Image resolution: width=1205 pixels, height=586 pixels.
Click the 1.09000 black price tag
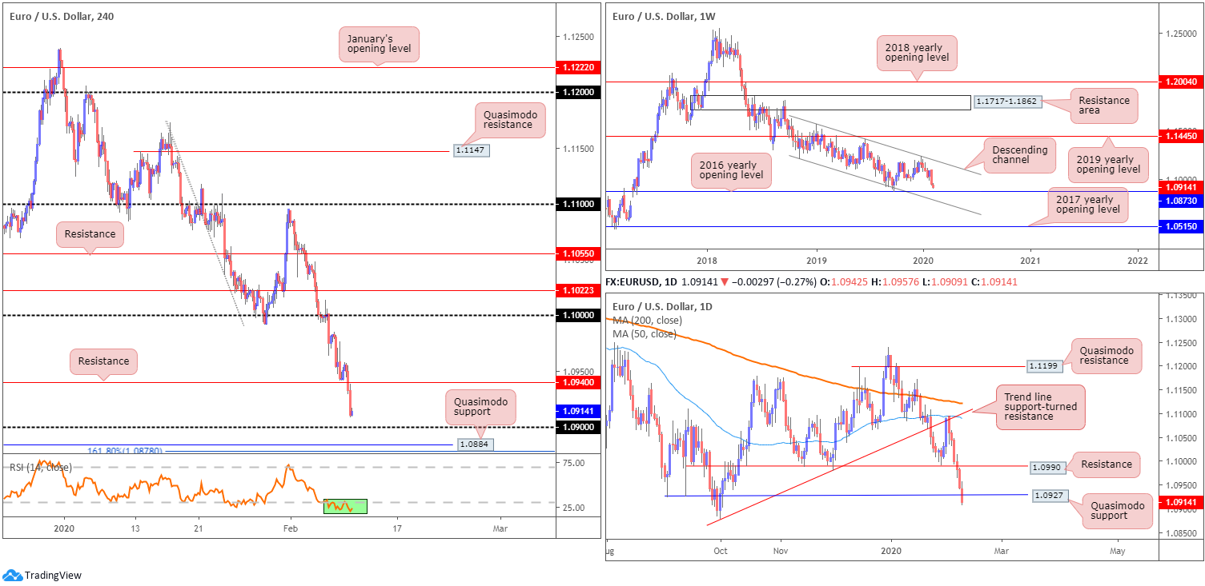pos(576,428)
